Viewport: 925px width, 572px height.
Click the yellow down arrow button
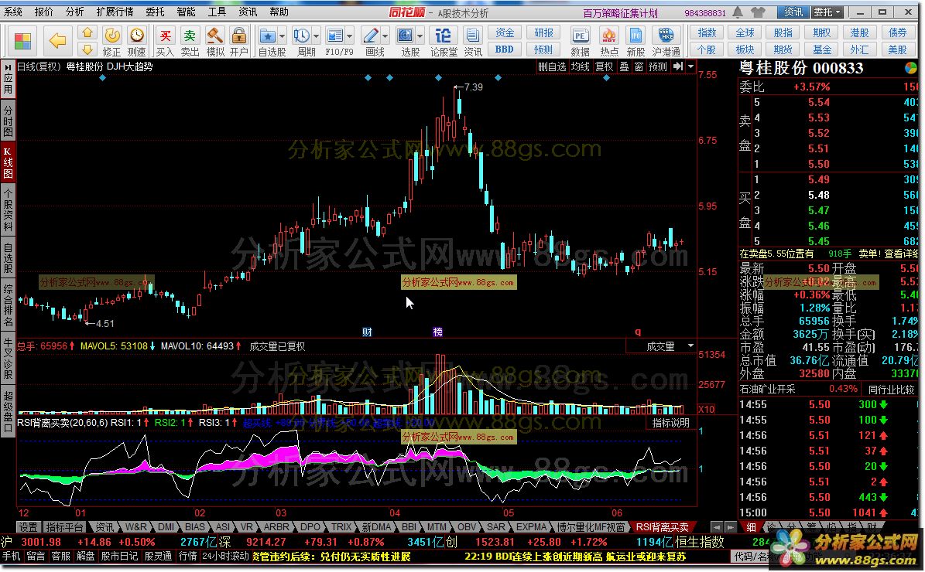pos(87,49)
